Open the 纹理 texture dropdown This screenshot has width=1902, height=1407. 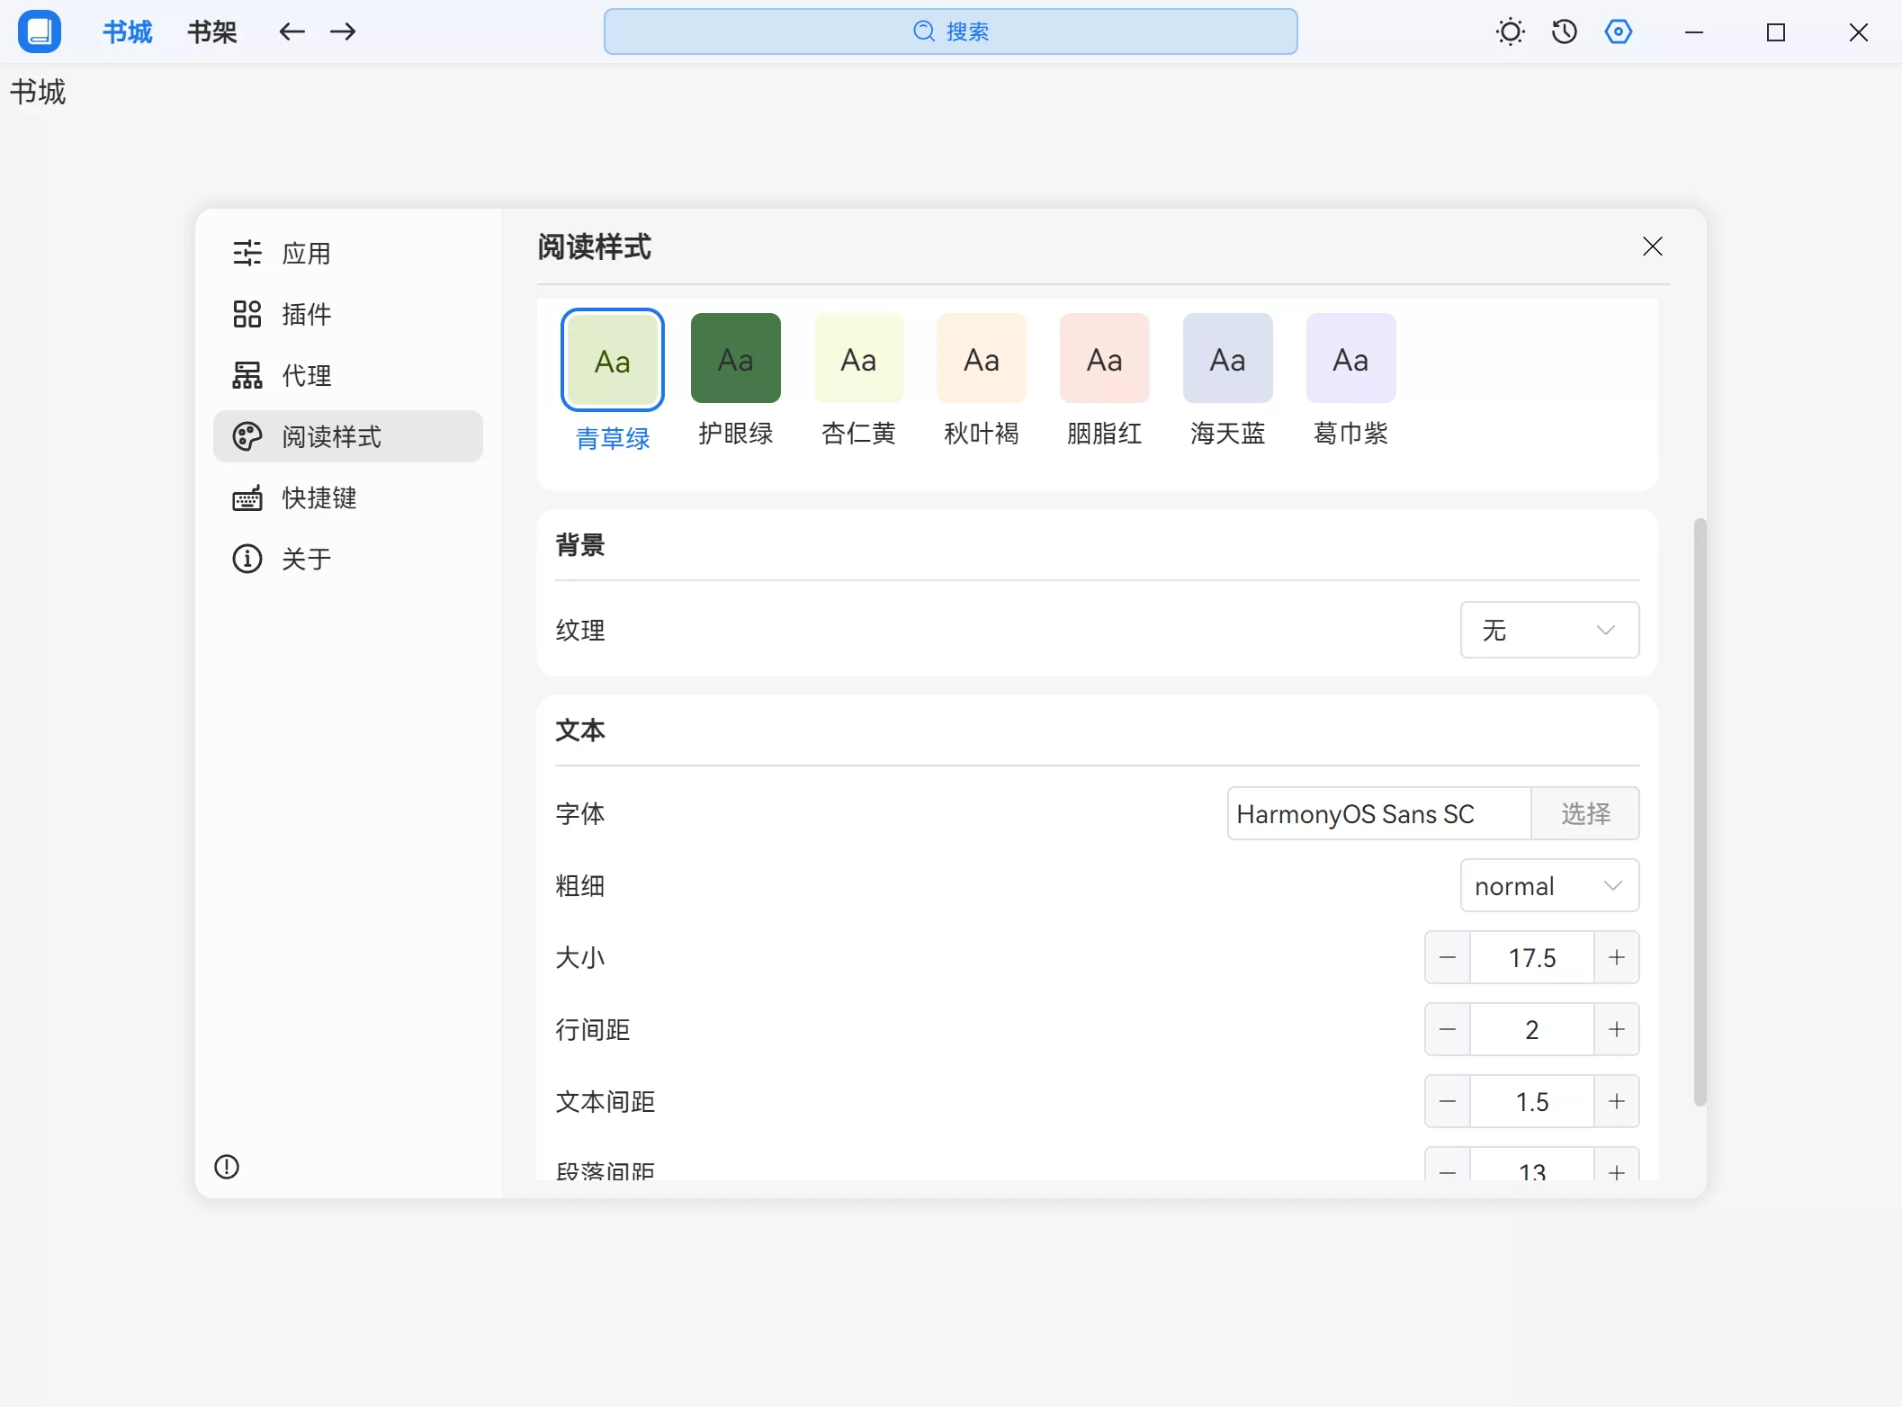[x=1549, y=630]
